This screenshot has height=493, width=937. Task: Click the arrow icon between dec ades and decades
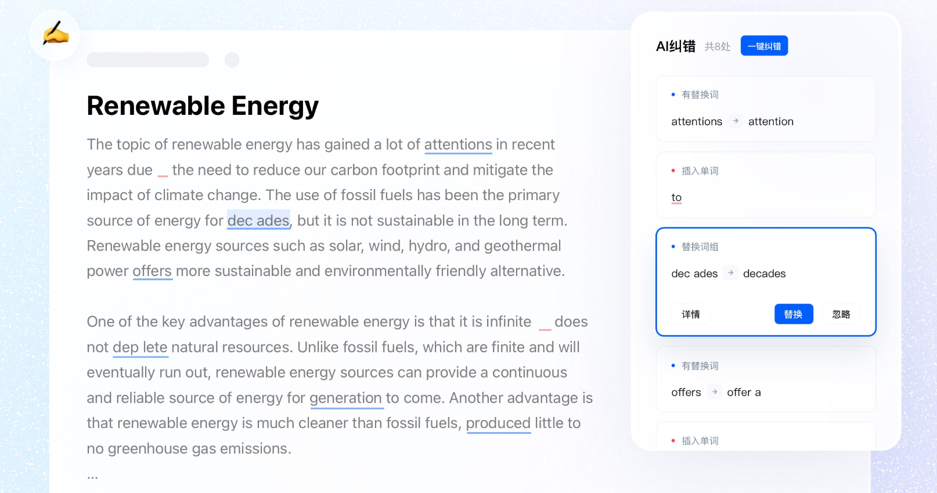coord(731,273)
